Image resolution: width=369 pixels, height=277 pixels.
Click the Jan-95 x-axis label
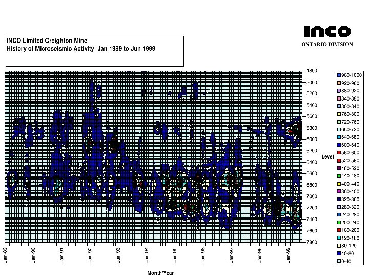tap(175, 255)
